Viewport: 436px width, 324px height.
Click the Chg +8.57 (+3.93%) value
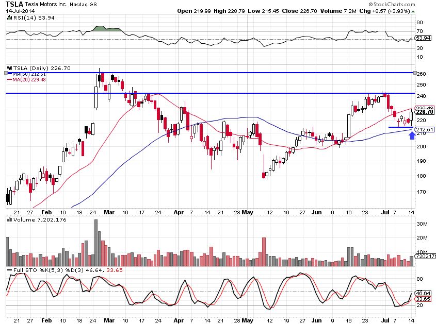(384, 11)
